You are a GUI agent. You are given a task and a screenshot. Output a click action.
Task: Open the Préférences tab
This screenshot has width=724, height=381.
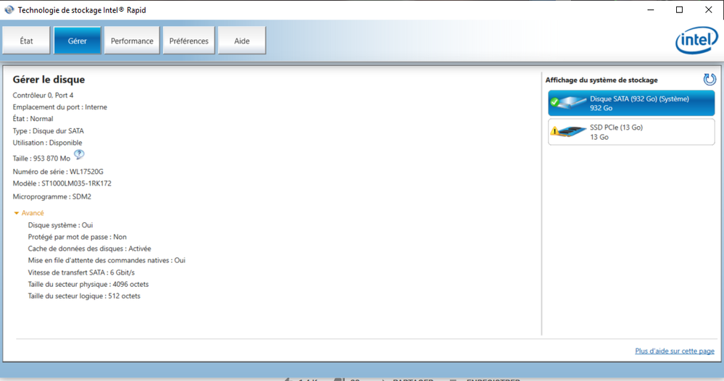pos(189,41)
